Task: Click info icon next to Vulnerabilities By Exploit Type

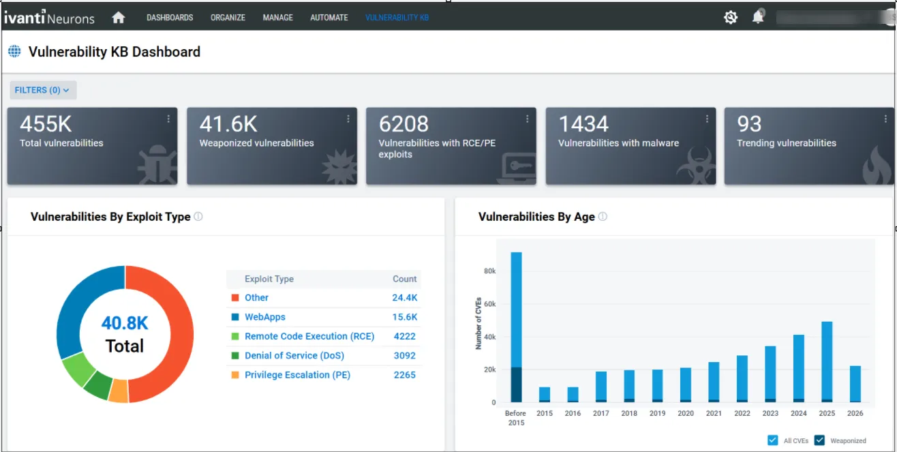Action: pyautogui.click(x=198, y=217)
